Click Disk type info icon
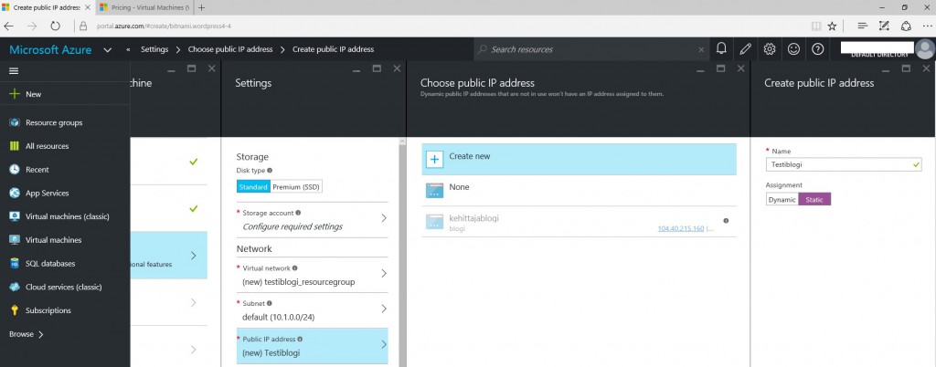 pos(270,171)
